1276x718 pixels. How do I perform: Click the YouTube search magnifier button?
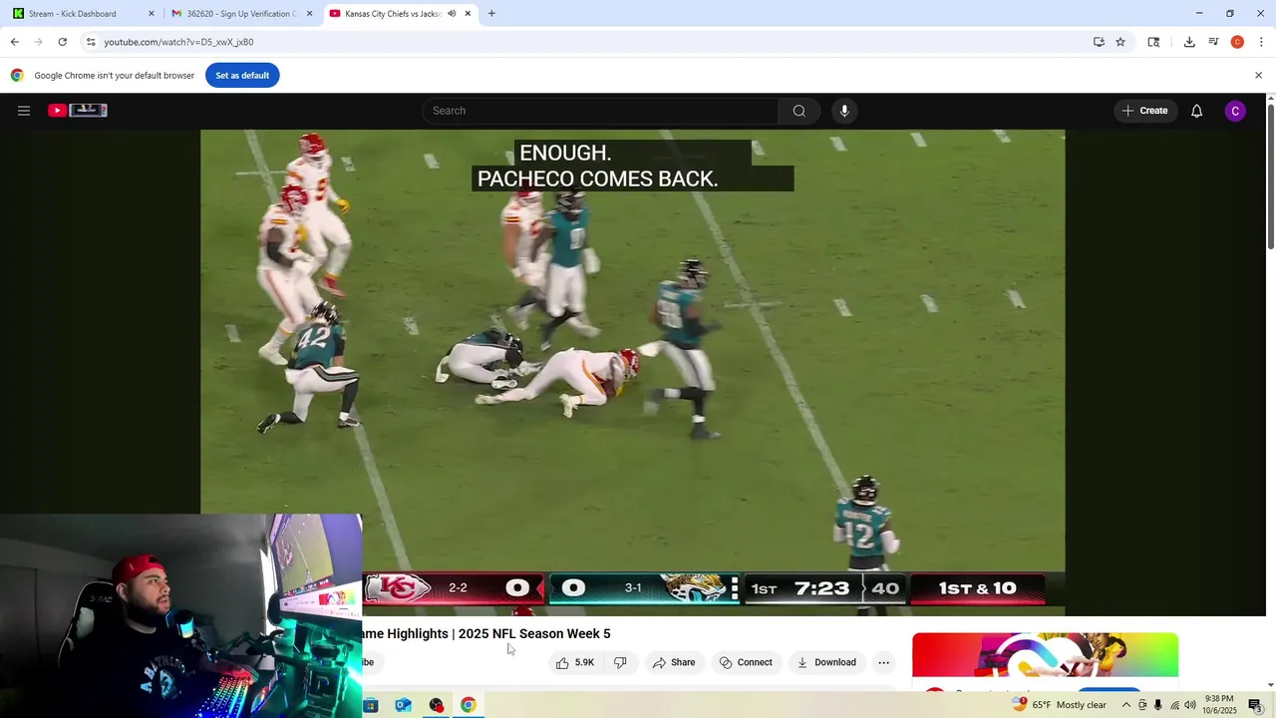[x=798, y=111]
